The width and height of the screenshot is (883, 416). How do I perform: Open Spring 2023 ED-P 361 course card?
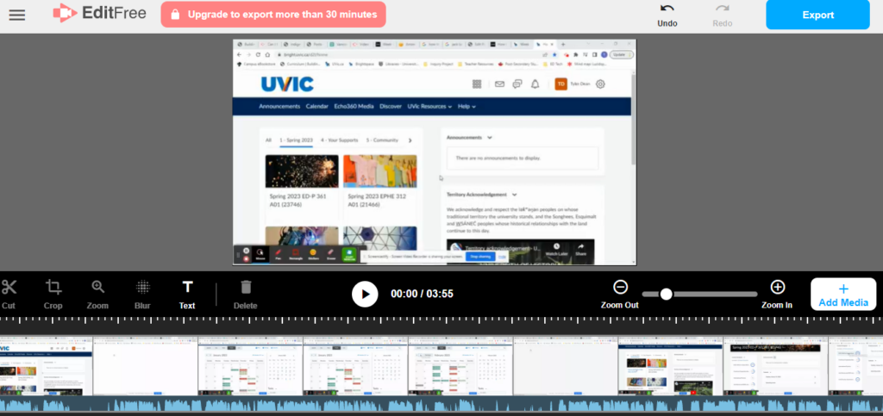click(x=302, y=188)
